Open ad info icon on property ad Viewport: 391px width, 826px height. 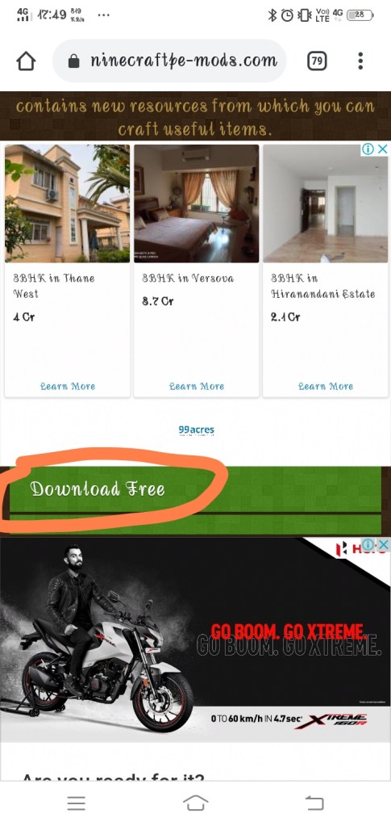point(368,149)
